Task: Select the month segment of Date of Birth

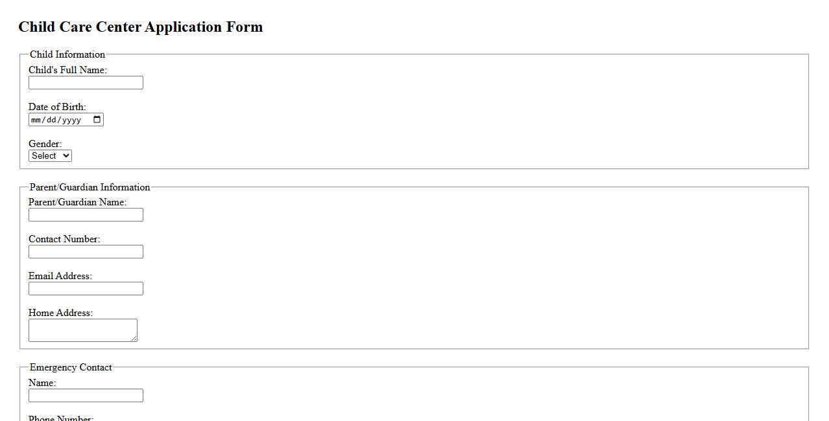Action: (x=36, y=120)
